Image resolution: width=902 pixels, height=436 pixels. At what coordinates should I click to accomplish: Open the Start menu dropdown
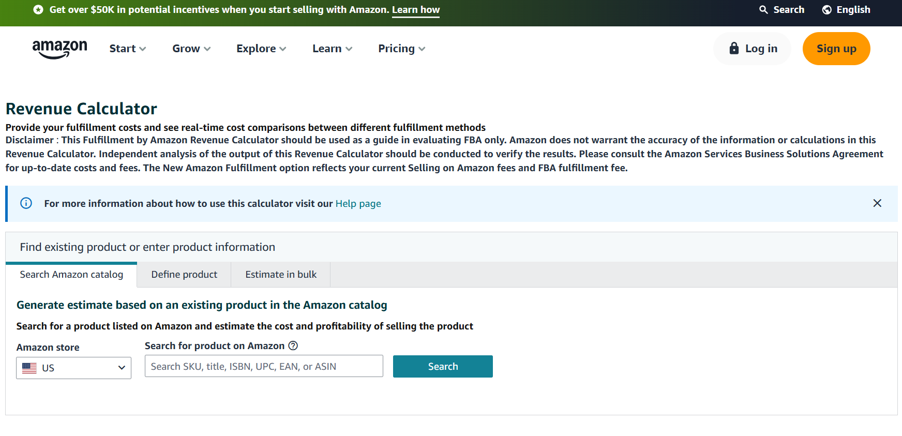128,49
